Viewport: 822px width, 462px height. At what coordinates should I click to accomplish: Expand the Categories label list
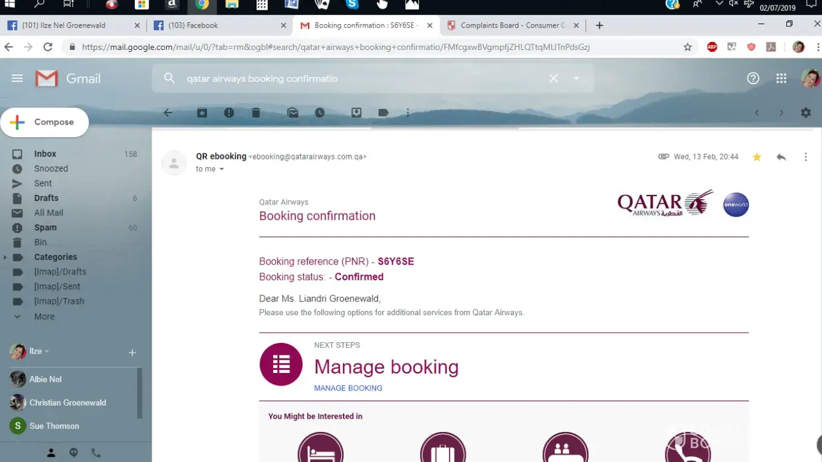[x=5, y=257]
